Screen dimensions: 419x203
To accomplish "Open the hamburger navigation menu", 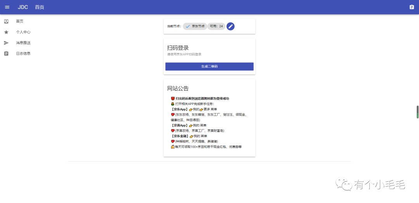I will pyautogui.click(x=7, y=7).
